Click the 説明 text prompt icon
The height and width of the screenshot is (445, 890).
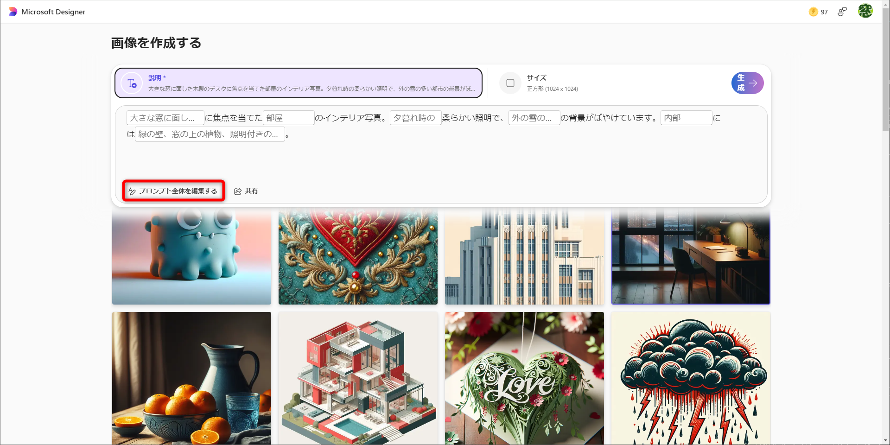pos(131,83)
